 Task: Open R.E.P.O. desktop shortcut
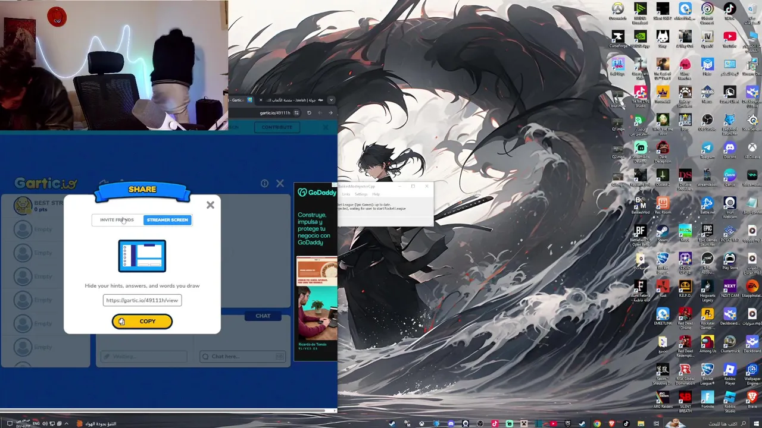click(685, 289)
